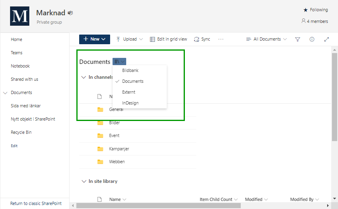Collapse the In site library section
The width and height of the screenshot is (338, 209).
click(x=84, y=182)
